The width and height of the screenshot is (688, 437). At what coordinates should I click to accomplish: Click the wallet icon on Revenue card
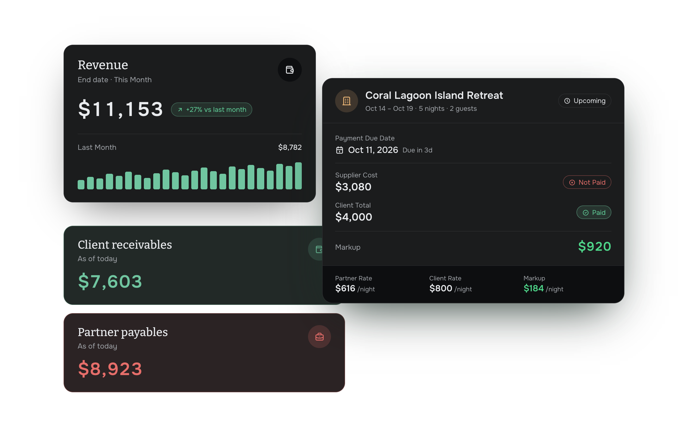point(290,70)
